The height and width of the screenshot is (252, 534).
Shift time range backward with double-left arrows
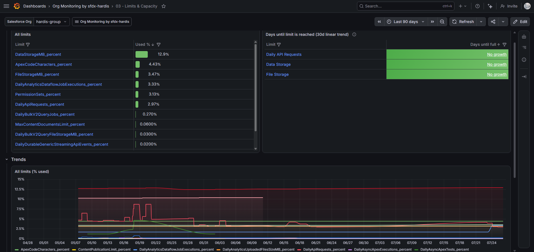379,22
